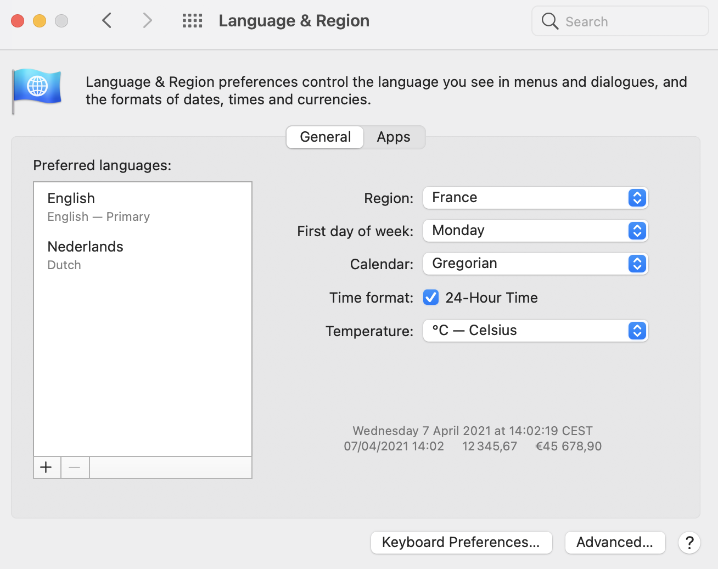Change the Temperature unit dropdown

(535, 331)
